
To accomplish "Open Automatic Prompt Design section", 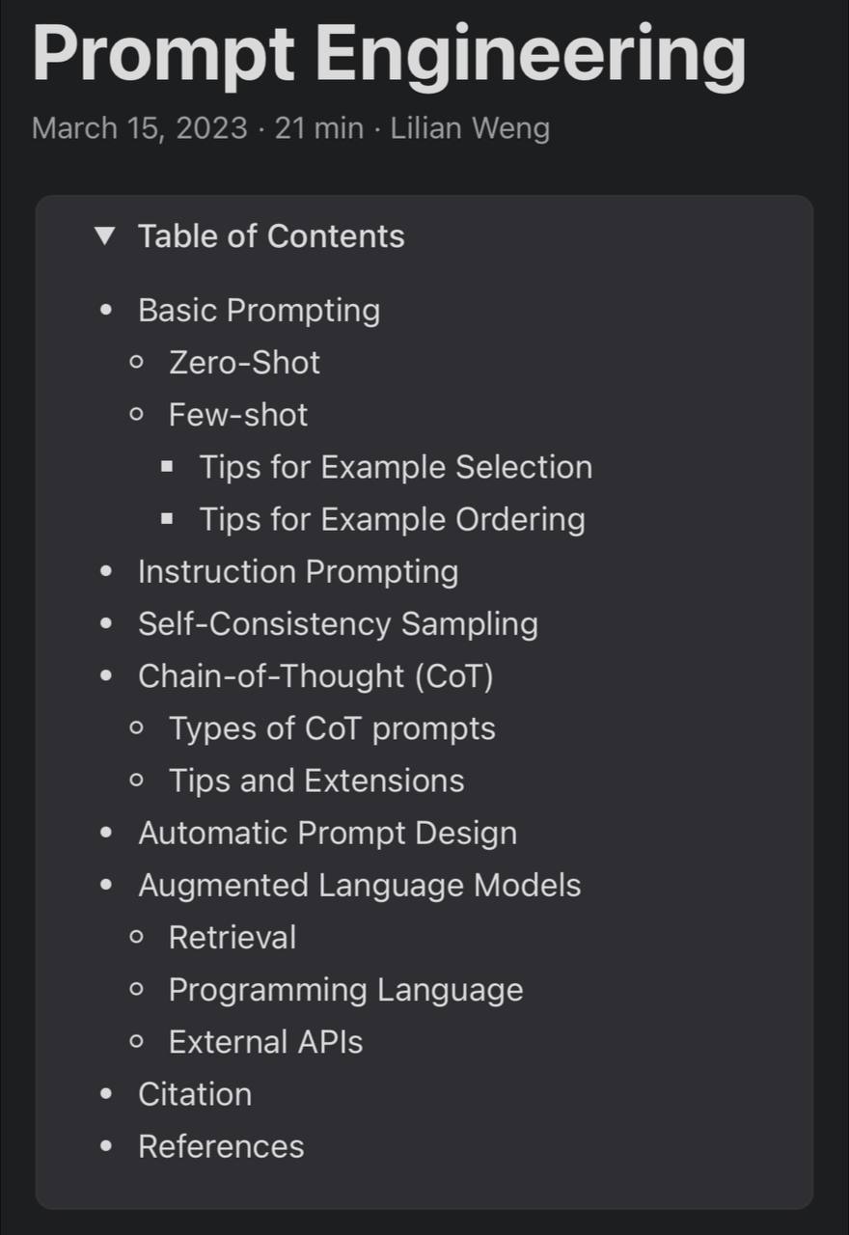I will (x=327, y=834).
